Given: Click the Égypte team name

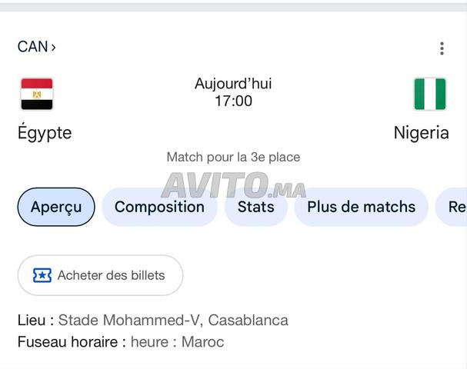Looking at the screenshot, I should click(45, 133).
